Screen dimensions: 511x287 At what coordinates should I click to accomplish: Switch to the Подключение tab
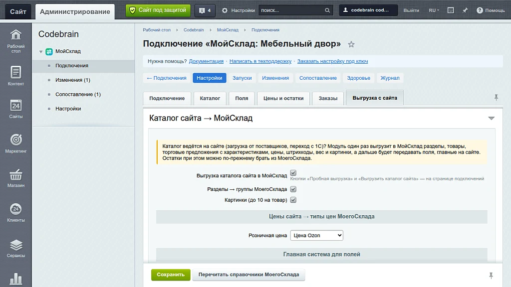point(167,98)
